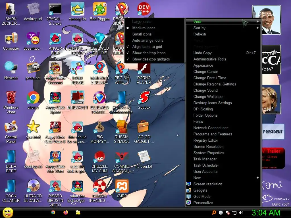Open Programs and Features entry
This screenshot has width=291, height=218.
pos(223,134)
